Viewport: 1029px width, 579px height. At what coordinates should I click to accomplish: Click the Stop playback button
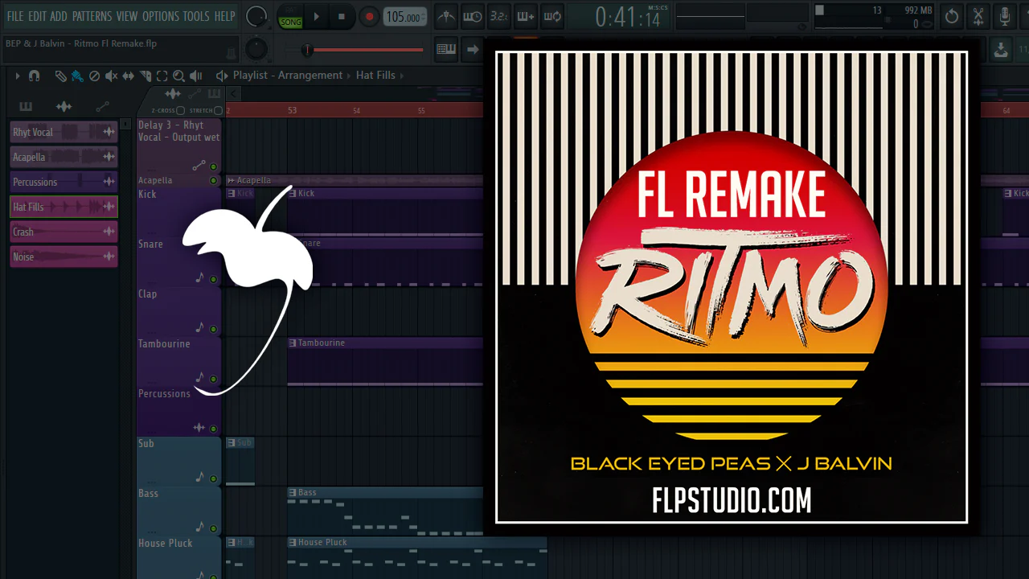(x=342, y=16)
